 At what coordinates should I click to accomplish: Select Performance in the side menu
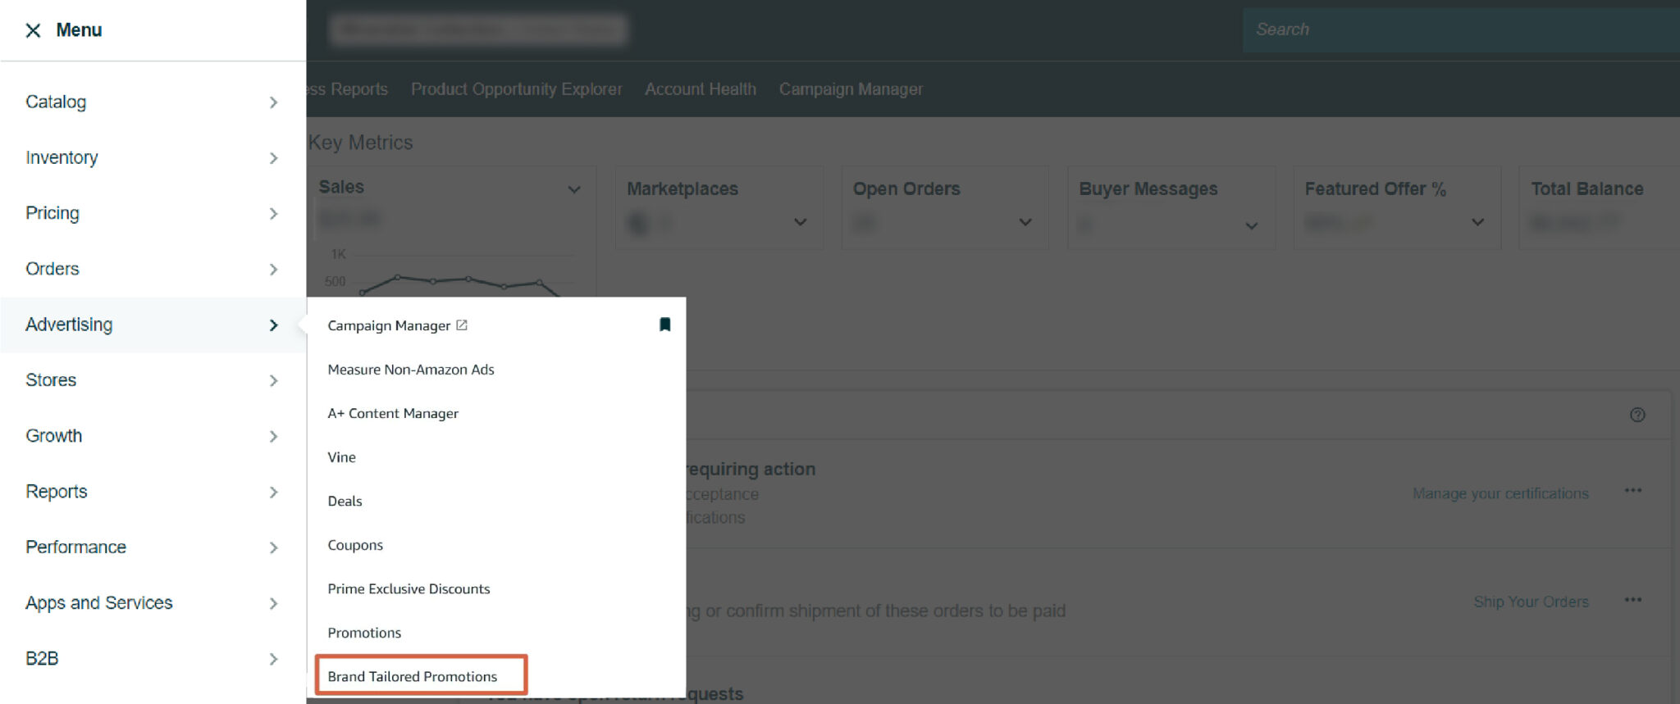pyautogui.click(x=75, y=547)
